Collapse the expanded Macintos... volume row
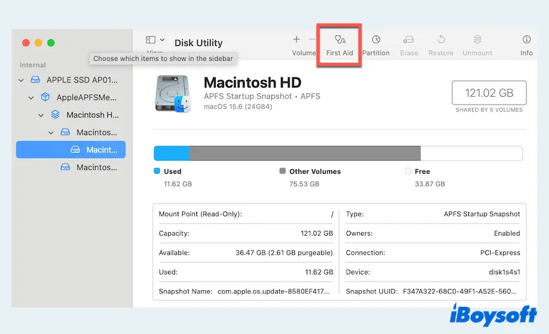This screenshot has width=549, height=334. coord(51,132)
